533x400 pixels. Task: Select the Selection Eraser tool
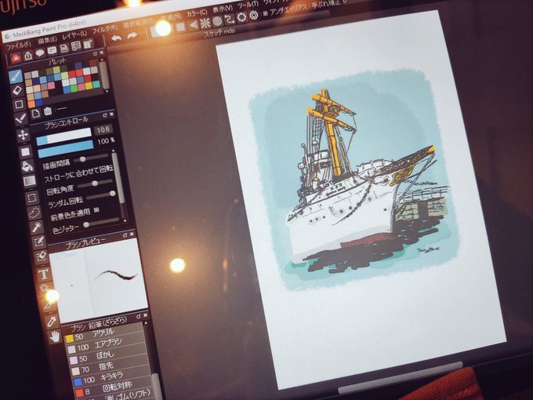click(42, 256)
